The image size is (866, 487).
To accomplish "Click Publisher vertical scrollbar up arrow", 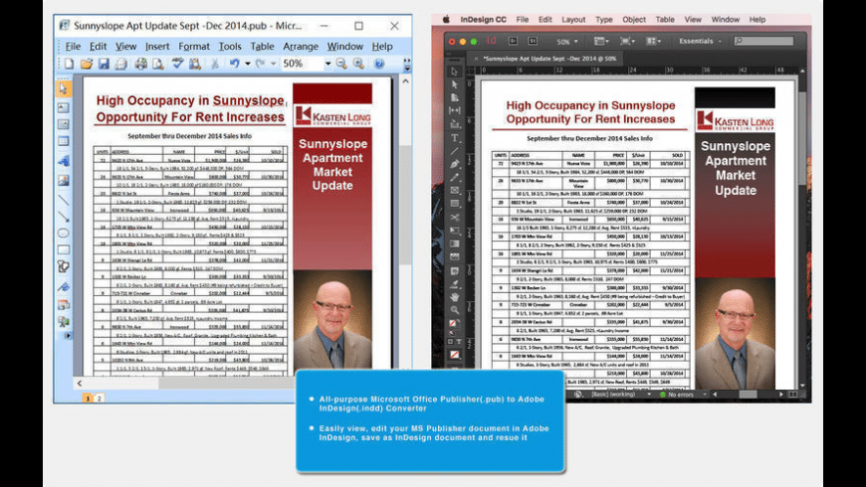I will (x=405, y=81).
